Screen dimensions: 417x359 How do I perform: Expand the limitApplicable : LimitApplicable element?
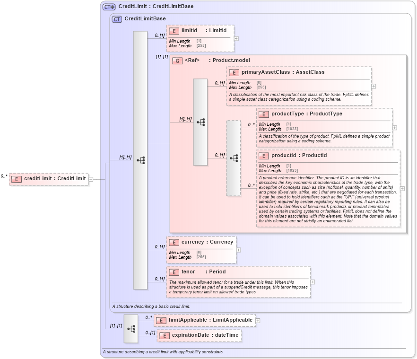coord(257,320)
